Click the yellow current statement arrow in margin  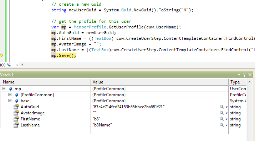[x=1, y=55]
